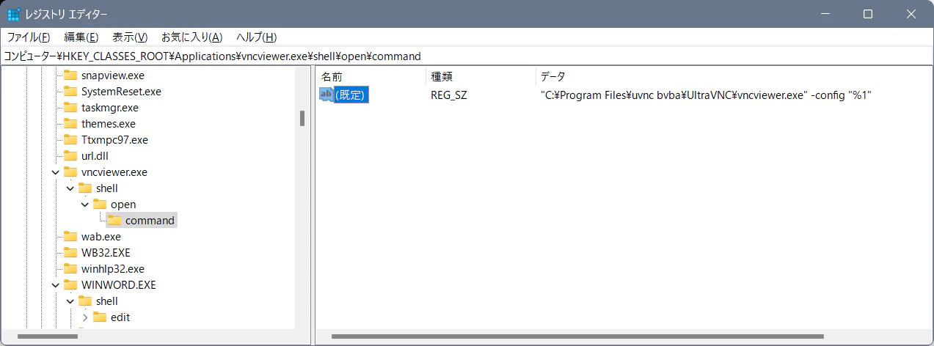Click the folder icon beside WB32.EXE
This screenshot has height=346, width=934.
pyautogui.click(x=70, y=253)
